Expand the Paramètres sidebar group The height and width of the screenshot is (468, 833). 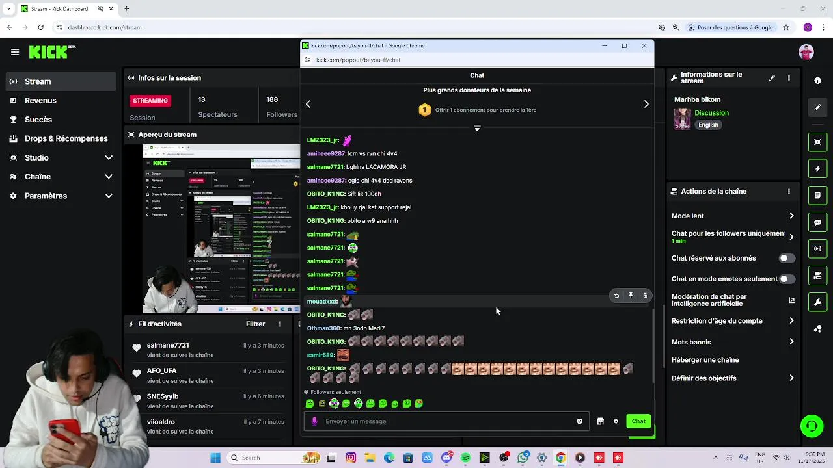coord(62,196)
